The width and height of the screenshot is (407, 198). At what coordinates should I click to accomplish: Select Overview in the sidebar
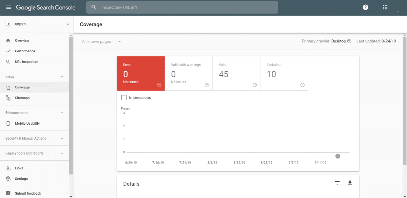click(8, 40)
